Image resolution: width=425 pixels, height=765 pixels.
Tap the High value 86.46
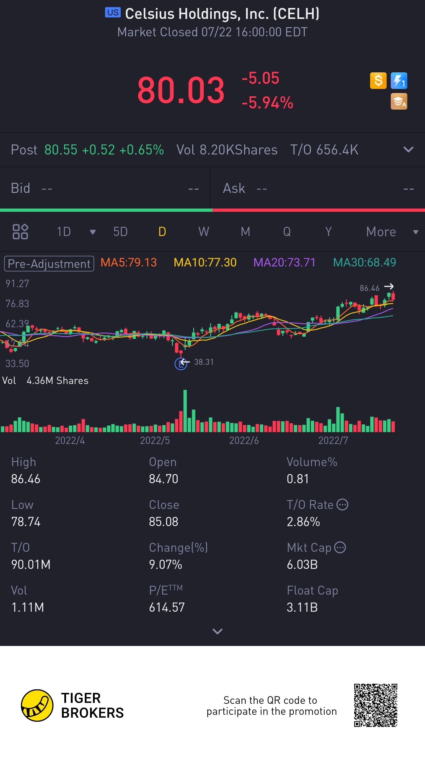point(25,479)
